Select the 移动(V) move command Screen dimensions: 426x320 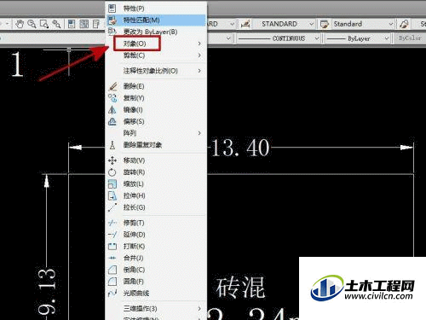(156, 160)
